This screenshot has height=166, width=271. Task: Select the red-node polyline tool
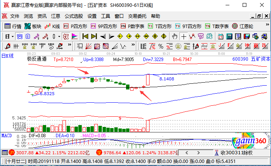click(192, 36)
